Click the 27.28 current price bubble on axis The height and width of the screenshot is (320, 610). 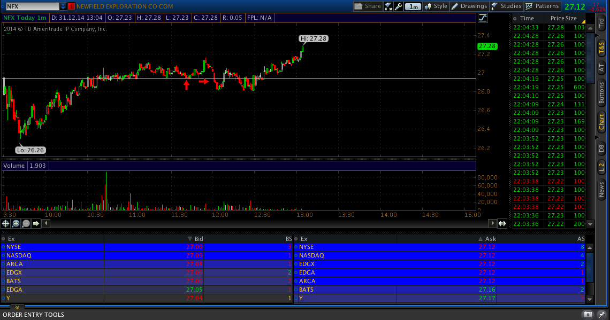click(487, 46)
